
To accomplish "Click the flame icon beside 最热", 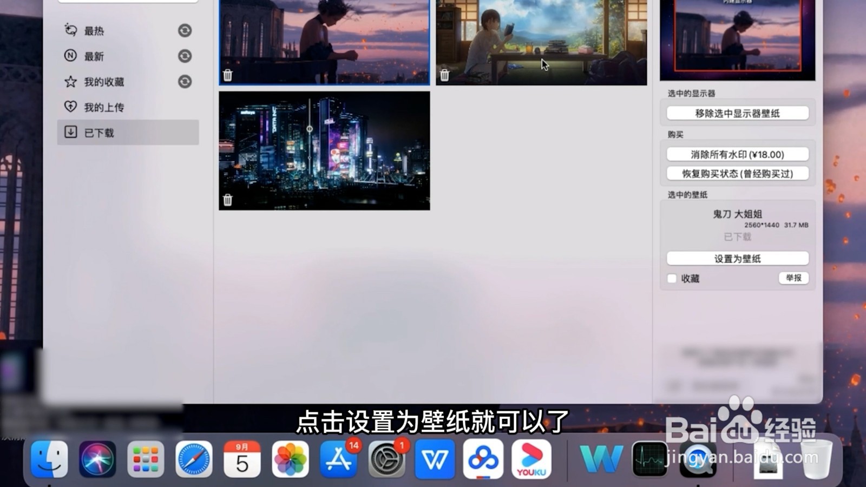I will pos(70,30).
